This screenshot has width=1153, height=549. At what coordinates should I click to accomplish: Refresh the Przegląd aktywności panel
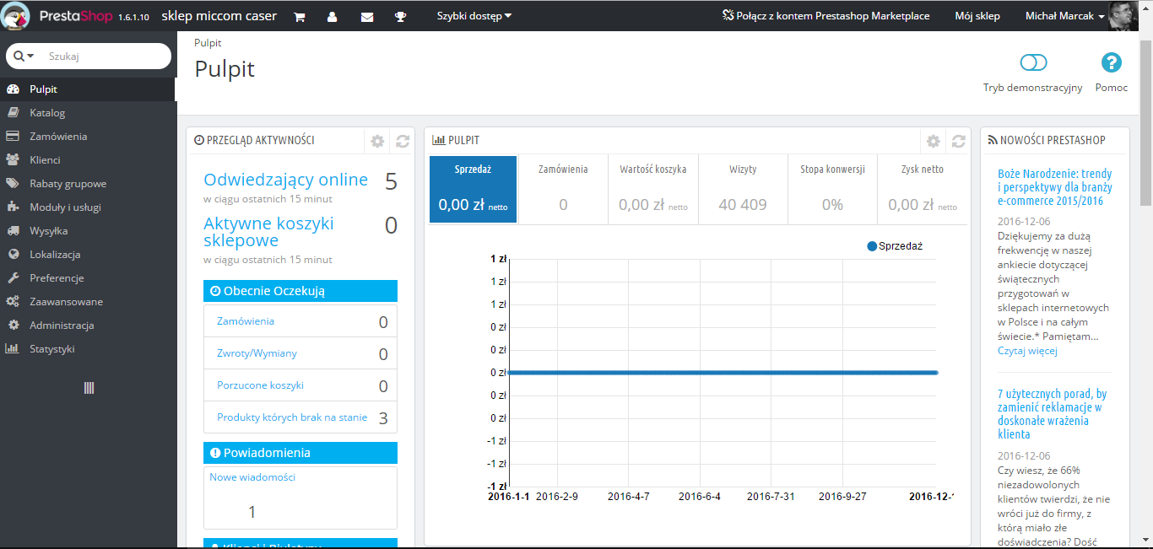[x=403, y=141]
